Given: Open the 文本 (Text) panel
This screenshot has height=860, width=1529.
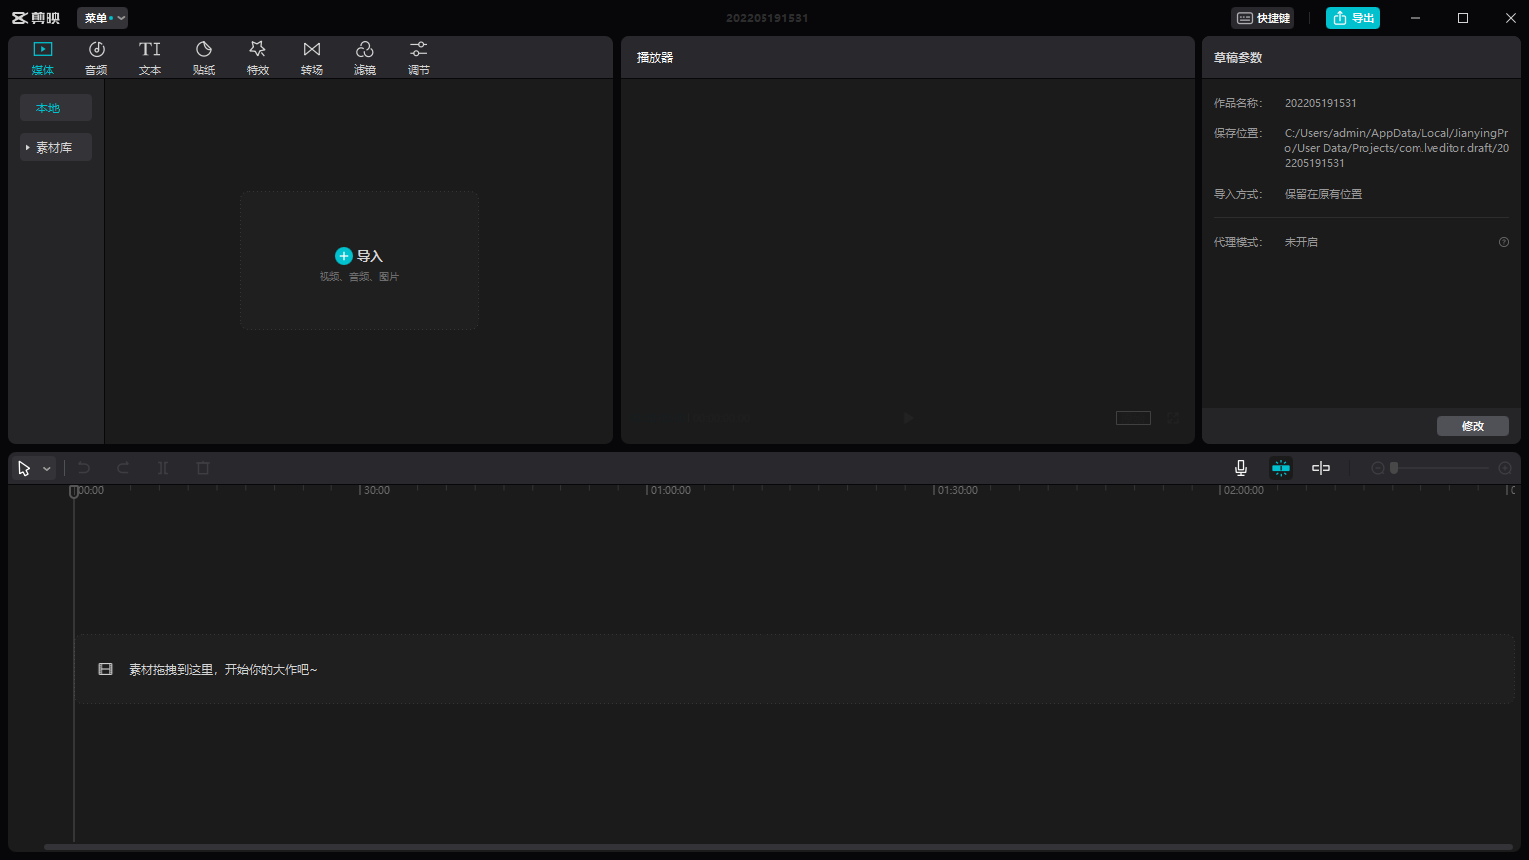Looking at the screenshot, I should coord(150,58).
